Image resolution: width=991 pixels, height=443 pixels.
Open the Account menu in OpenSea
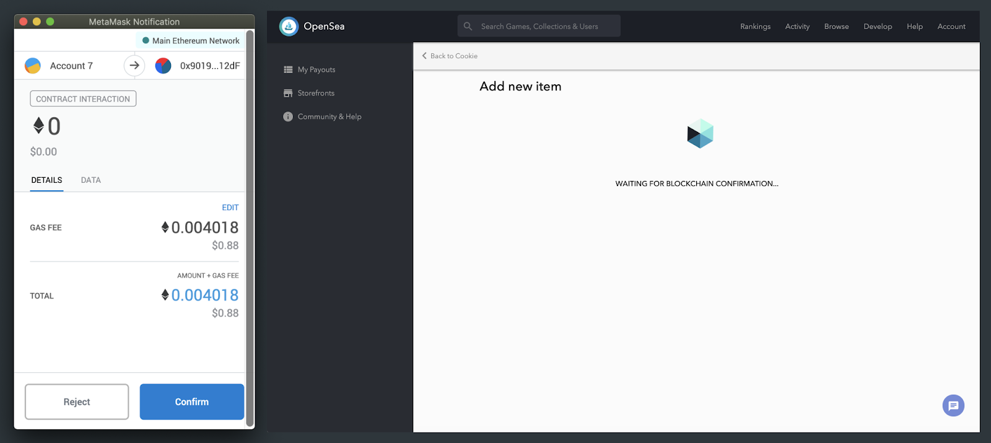[x=951, y=27]
